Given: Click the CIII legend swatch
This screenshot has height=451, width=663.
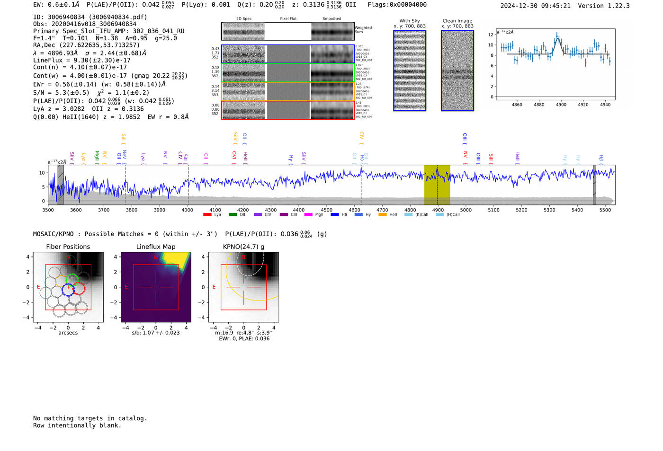Looking at the screenshot, I should [x=284, y=215].
